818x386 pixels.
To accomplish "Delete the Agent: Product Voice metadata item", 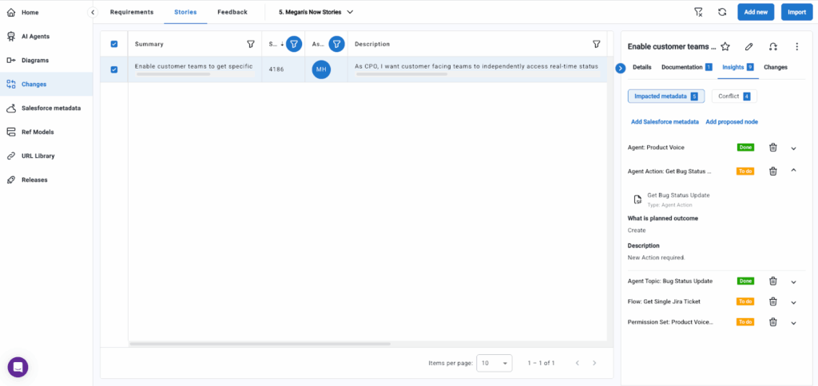I will pos(772,148).
